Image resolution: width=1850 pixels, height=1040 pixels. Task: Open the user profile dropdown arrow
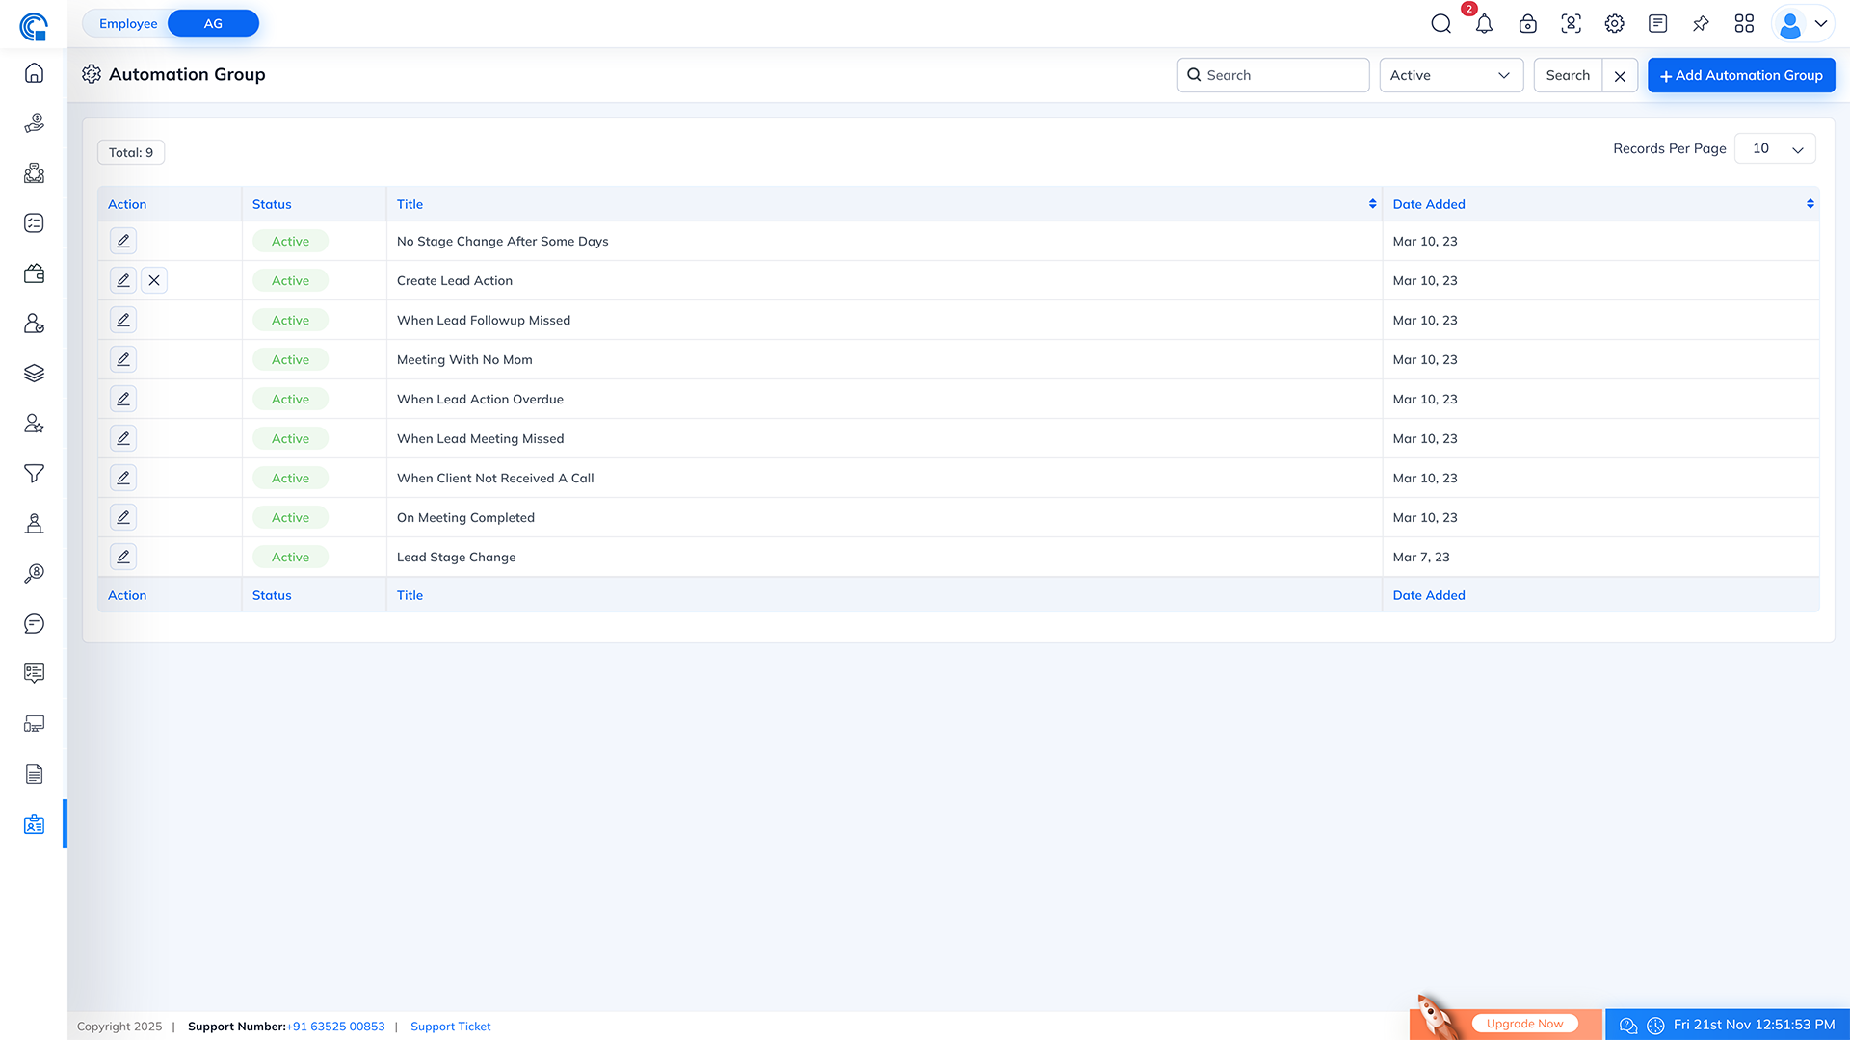coord(1821,24)
